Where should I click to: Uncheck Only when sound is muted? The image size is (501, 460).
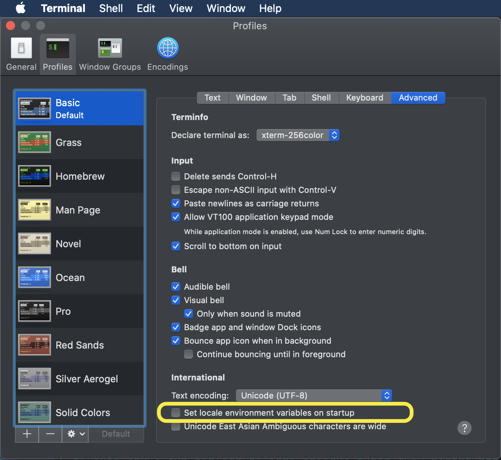189,314
